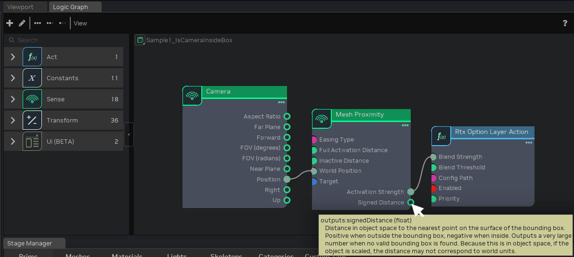This screenshot has height=257, width=574.
Task: Click the plus add-graph icon
Action: [x=10, y=23]
